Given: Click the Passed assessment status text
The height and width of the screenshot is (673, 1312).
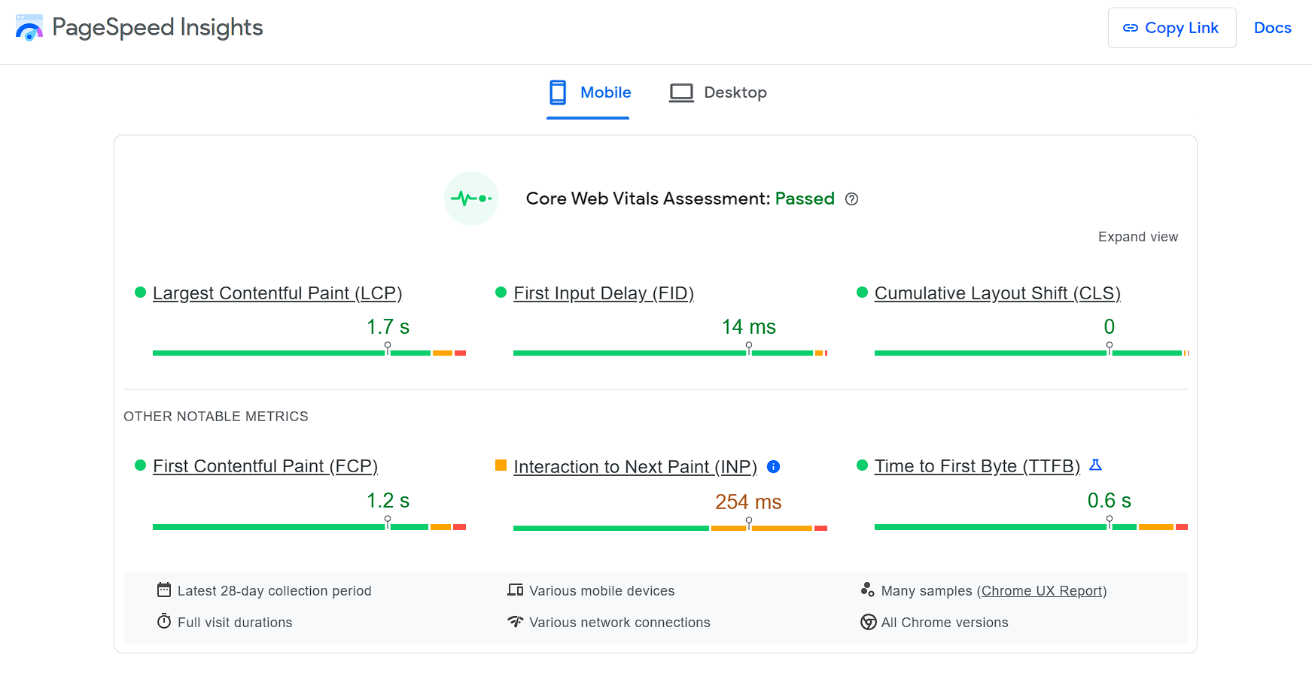Looking at the screenshot, I should tap(805, 199).
